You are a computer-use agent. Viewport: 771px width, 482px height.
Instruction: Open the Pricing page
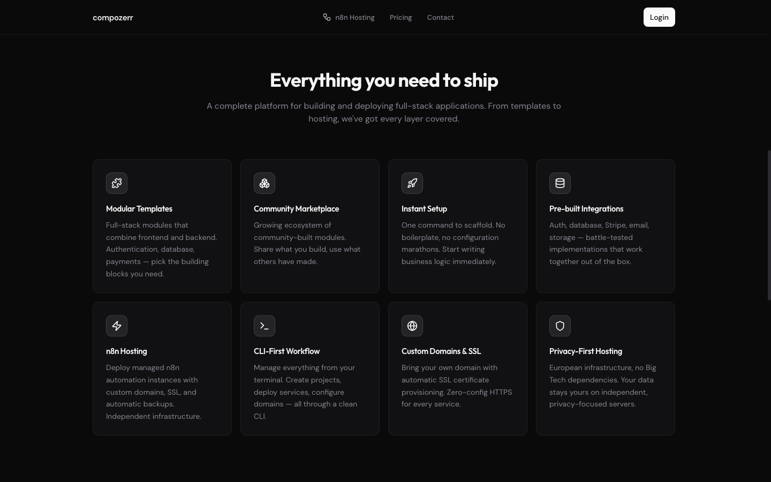pyautogui.click(x=400, y=17)
